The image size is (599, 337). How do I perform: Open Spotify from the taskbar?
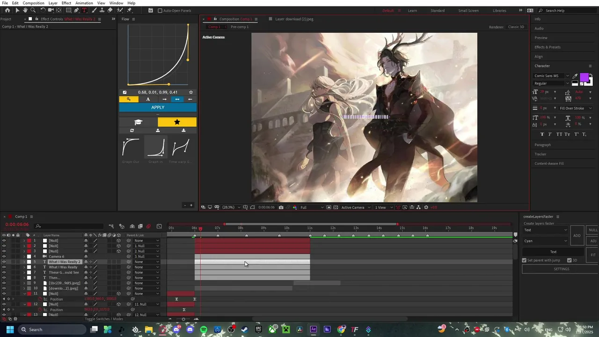pos(204,330)
